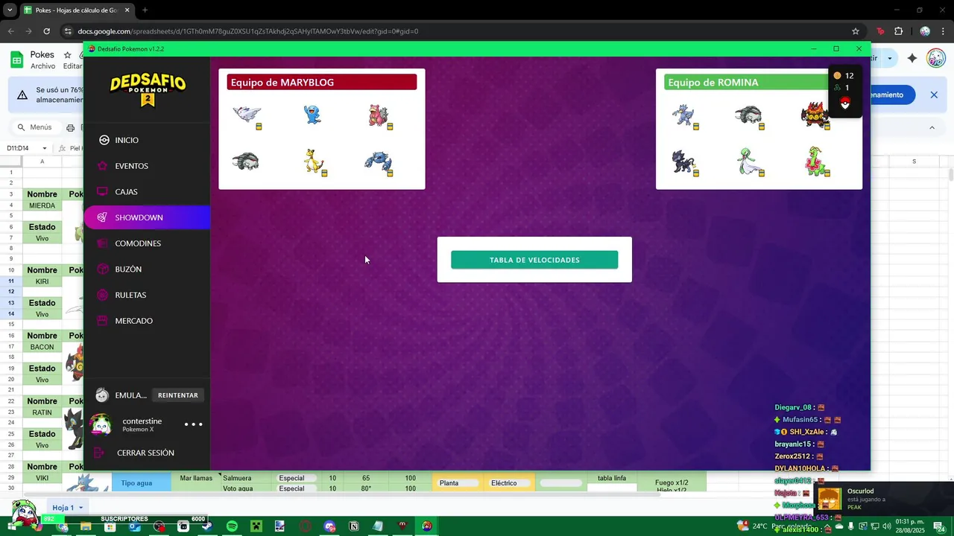
Task: Open the Hoja 1 sheet tab dropdown
Action: pos(80,508)
